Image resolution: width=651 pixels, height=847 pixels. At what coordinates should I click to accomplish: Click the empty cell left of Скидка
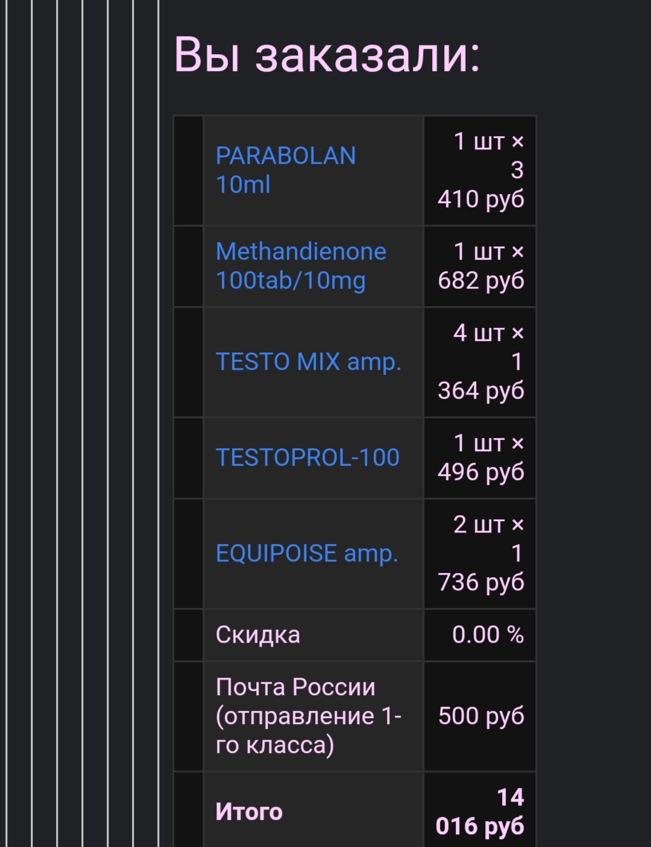[x=188, y=635]
